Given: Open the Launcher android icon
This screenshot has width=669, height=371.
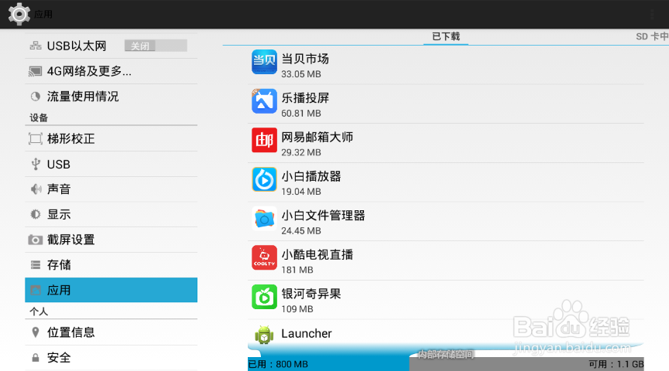Looking at the screenshot, I should click(x=264, y=335).
